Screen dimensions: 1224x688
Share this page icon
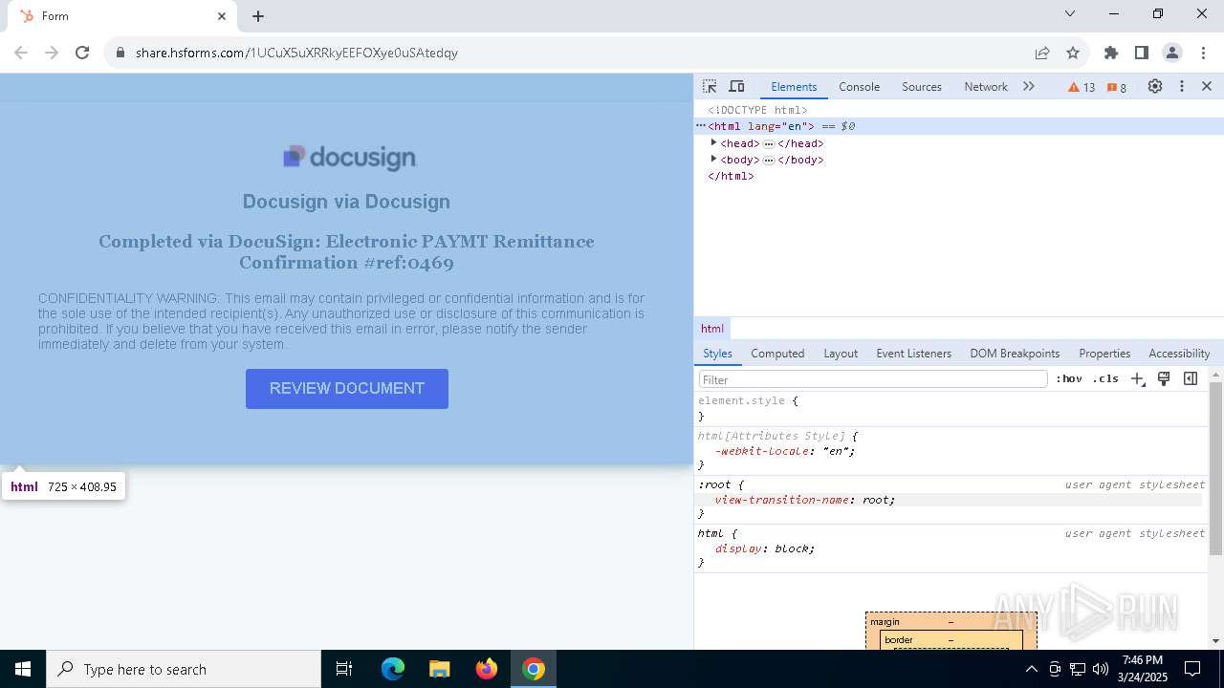pyautogui.click(x=1042, y=53)
